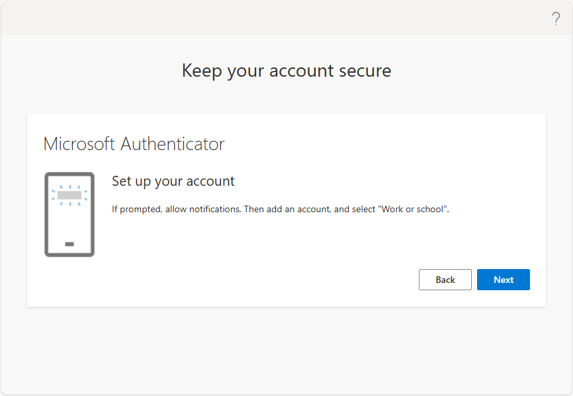Click the Next button
This screenshot has width=573, height=396.
click(504, 280)
